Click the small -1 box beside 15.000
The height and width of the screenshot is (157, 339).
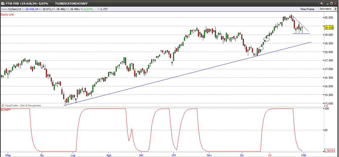click(326, 105)
